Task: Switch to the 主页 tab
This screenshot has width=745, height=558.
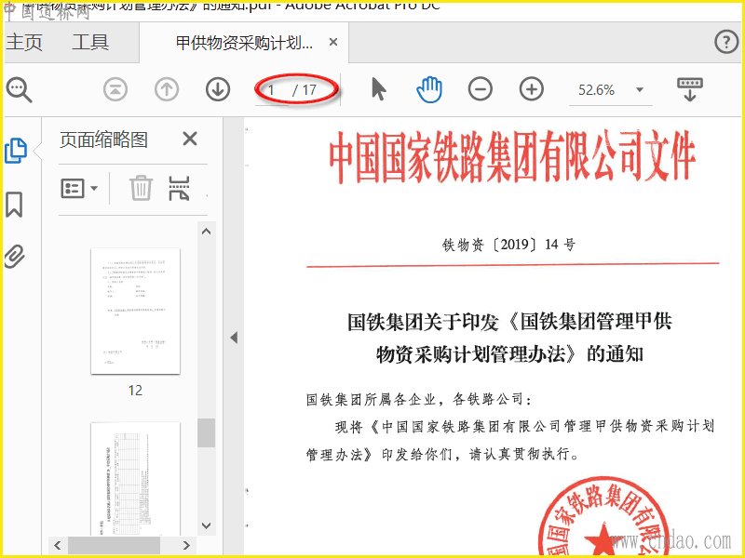Action: coord(24,42)
